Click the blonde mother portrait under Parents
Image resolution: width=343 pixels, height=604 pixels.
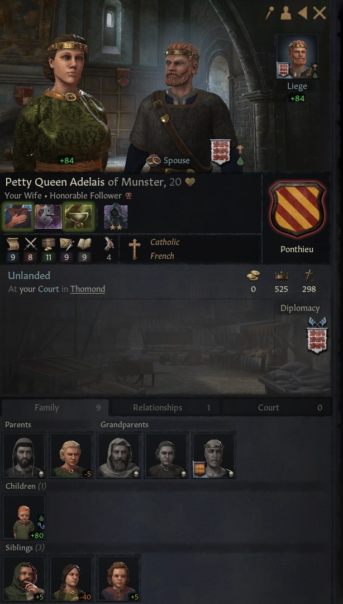(x=72, y=455)
